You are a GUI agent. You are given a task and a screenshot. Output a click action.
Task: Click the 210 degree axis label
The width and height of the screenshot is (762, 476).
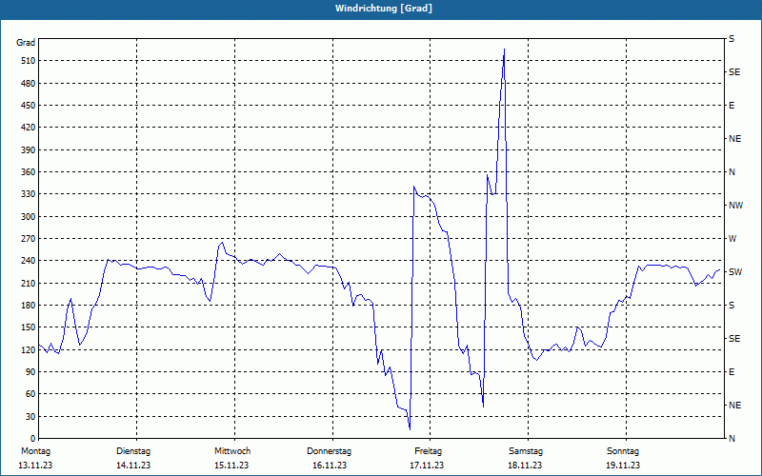(28, 283)
